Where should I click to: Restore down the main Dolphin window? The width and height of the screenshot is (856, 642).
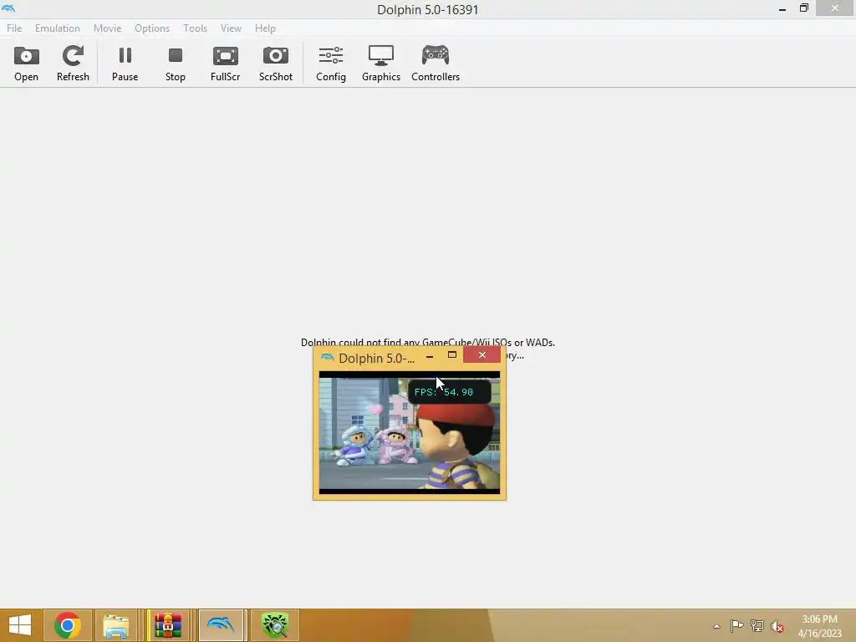point(803,8)
